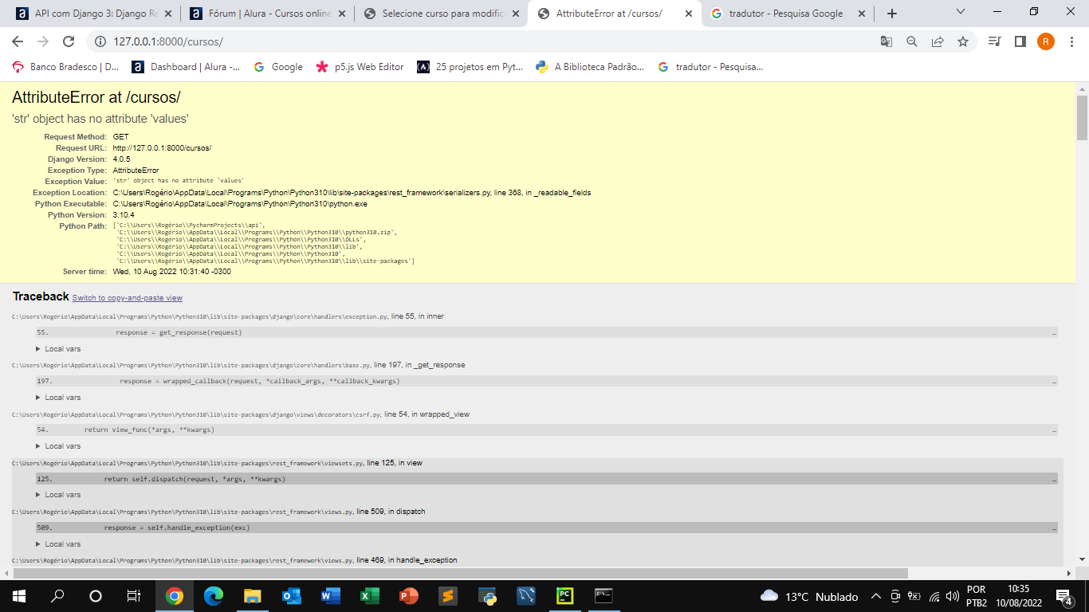Open Google bookmark
The width and height of the screenshot is (1089, 612).
click(278, 67)
